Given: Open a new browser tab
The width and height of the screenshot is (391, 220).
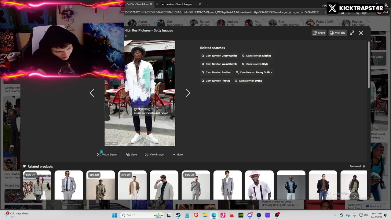Looking at the screenshot, I should coord(207,4).
